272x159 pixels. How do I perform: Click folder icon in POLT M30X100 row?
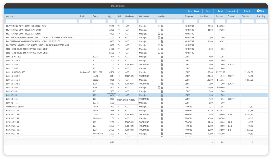(162, 45)
